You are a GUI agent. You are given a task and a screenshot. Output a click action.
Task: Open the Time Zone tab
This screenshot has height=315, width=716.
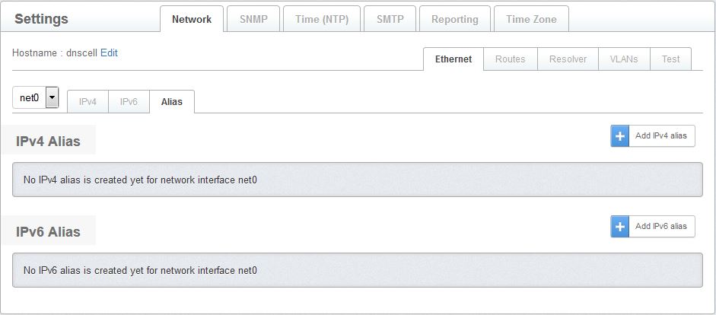coord(531,20)
